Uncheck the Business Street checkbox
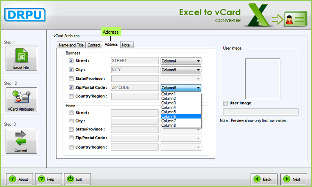Image resolution: width=312 pixels, height=187 pixels. (x=71, y=61)
